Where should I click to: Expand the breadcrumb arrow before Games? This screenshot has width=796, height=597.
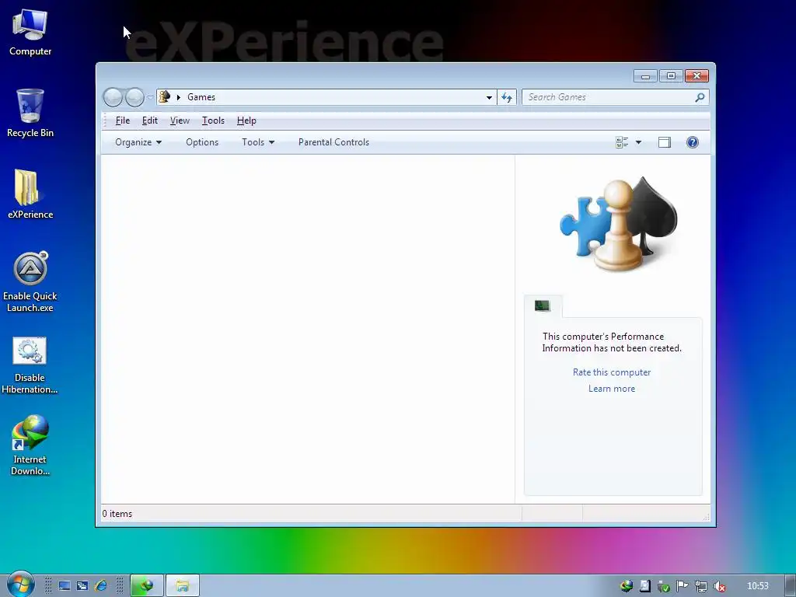pyautogui.click(x=178, y=97)
